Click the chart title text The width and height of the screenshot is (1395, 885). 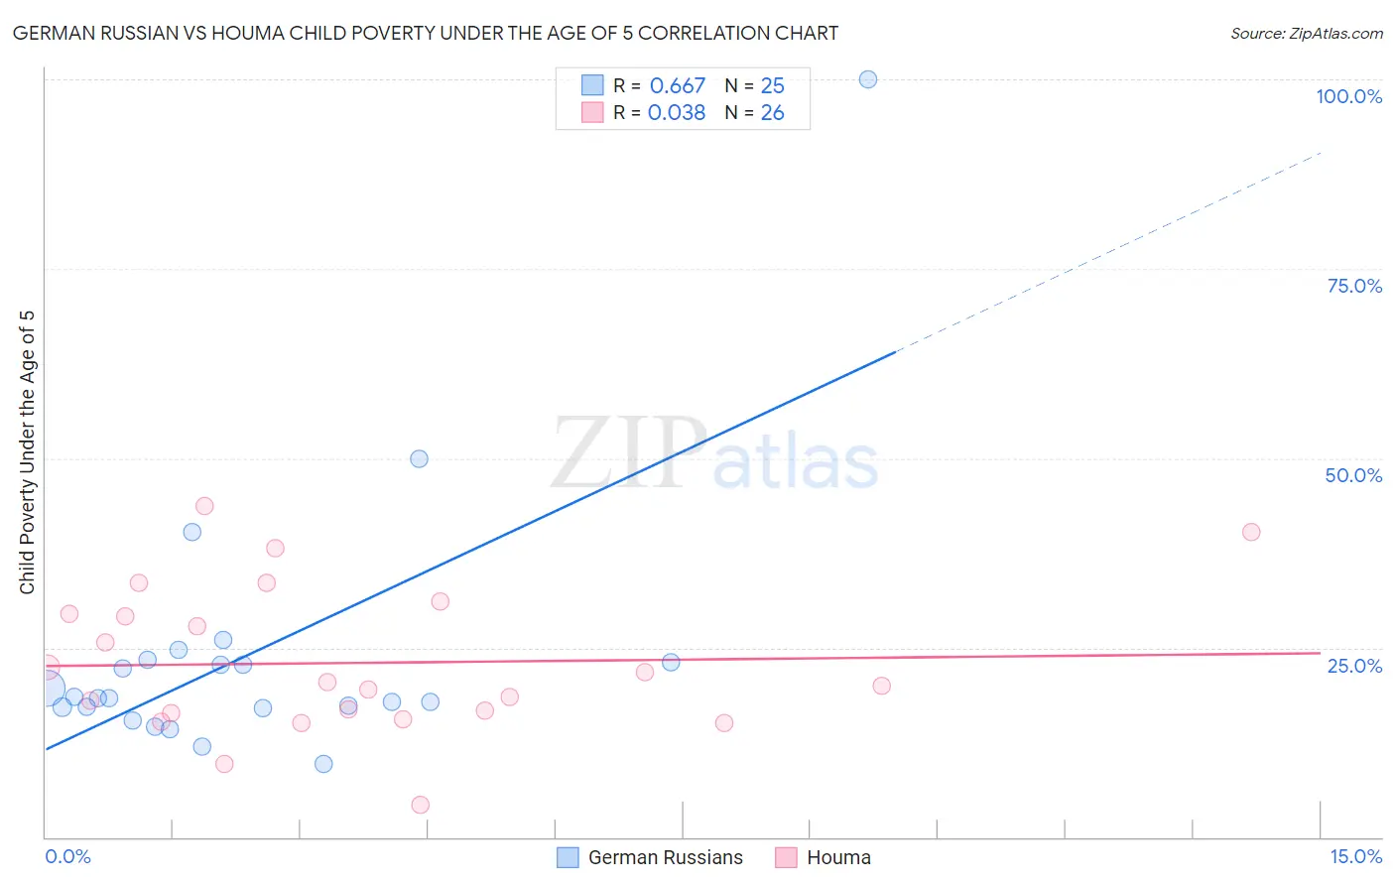[426, 34]
